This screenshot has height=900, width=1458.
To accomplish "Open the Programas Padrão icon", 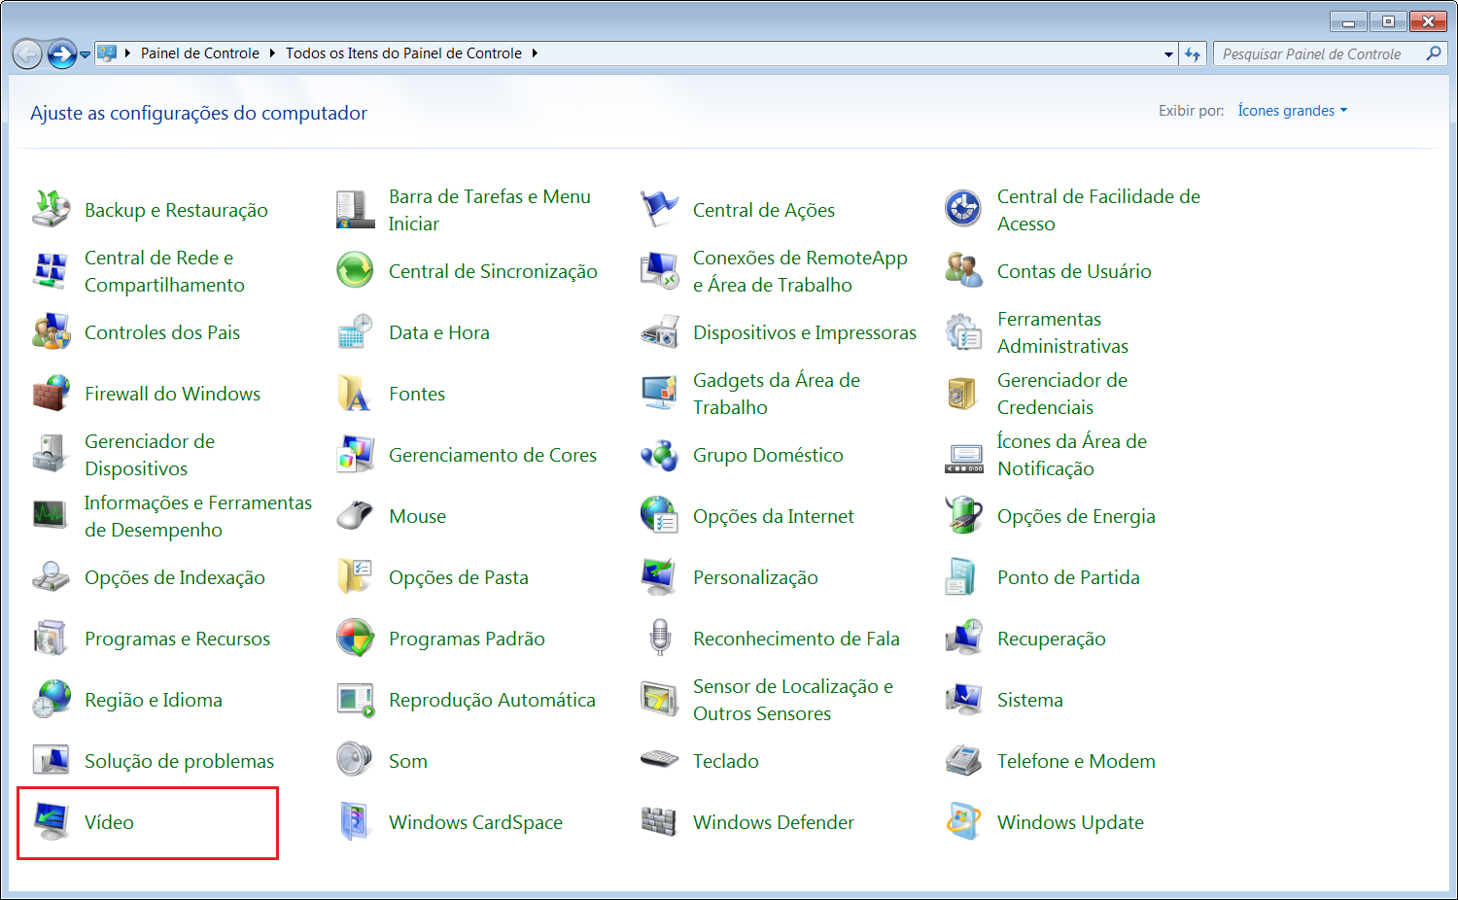I will point(355,638).
